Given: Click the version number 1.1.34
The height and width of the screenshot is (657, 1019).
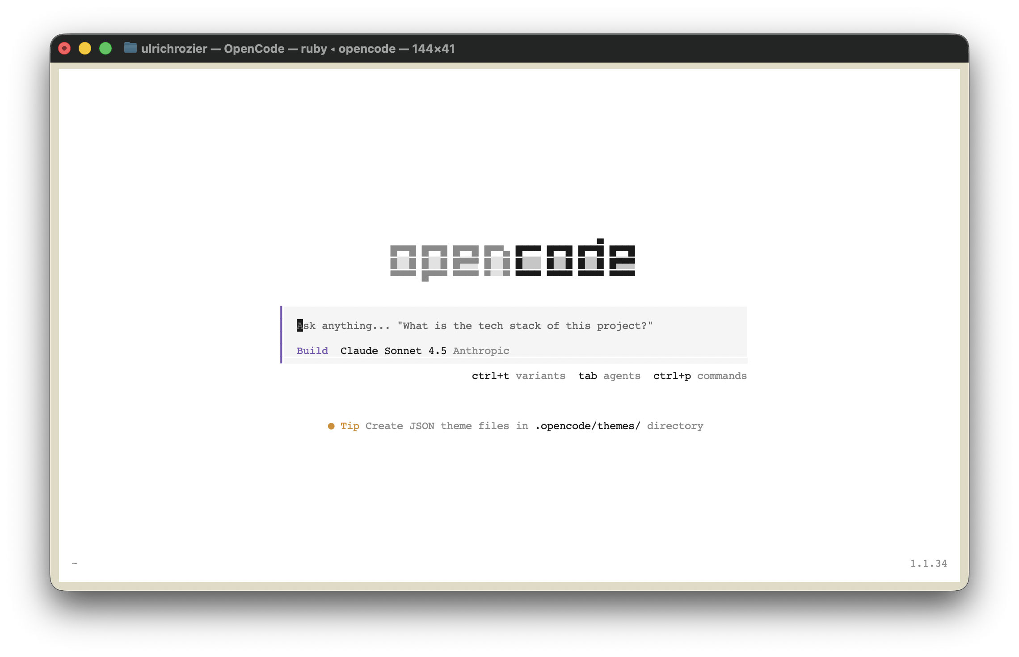Looking at the screenshot, I should [x=929, y=564].
